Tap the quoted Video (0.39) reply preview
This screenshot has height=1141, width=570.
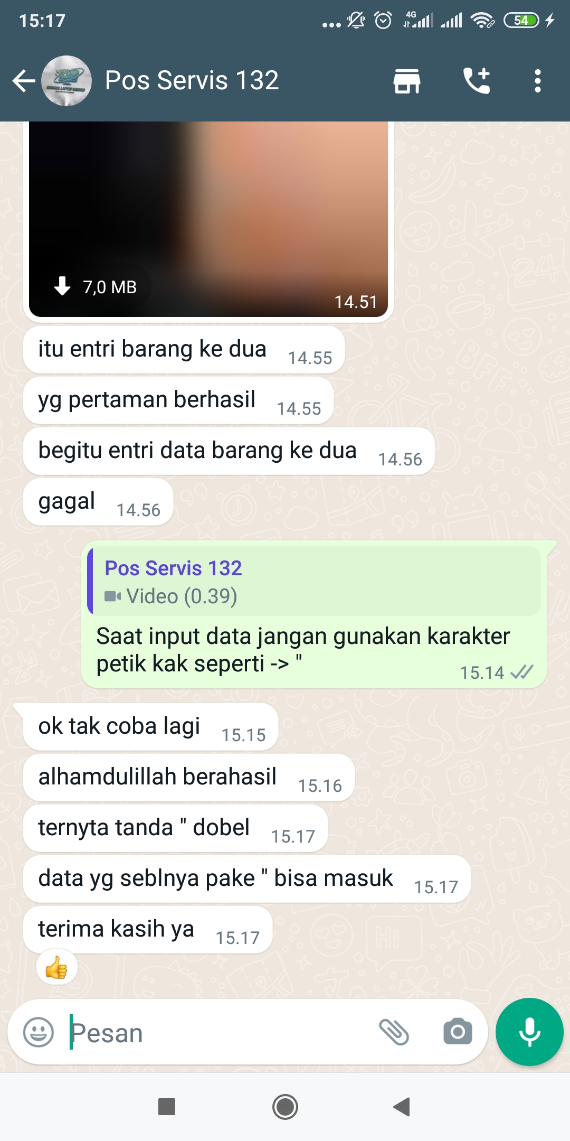coord(314,581)
